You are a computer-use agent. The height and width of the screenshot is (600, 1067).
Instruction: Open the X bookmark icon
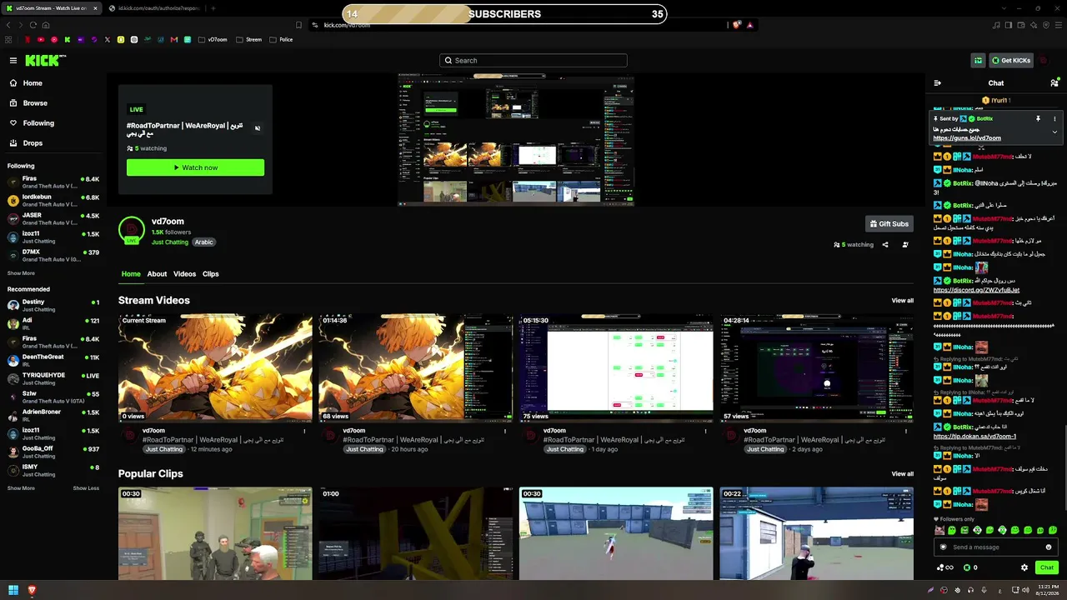pos(108,39)
